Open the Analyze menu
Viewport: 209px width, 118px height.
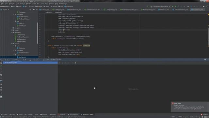23,4
